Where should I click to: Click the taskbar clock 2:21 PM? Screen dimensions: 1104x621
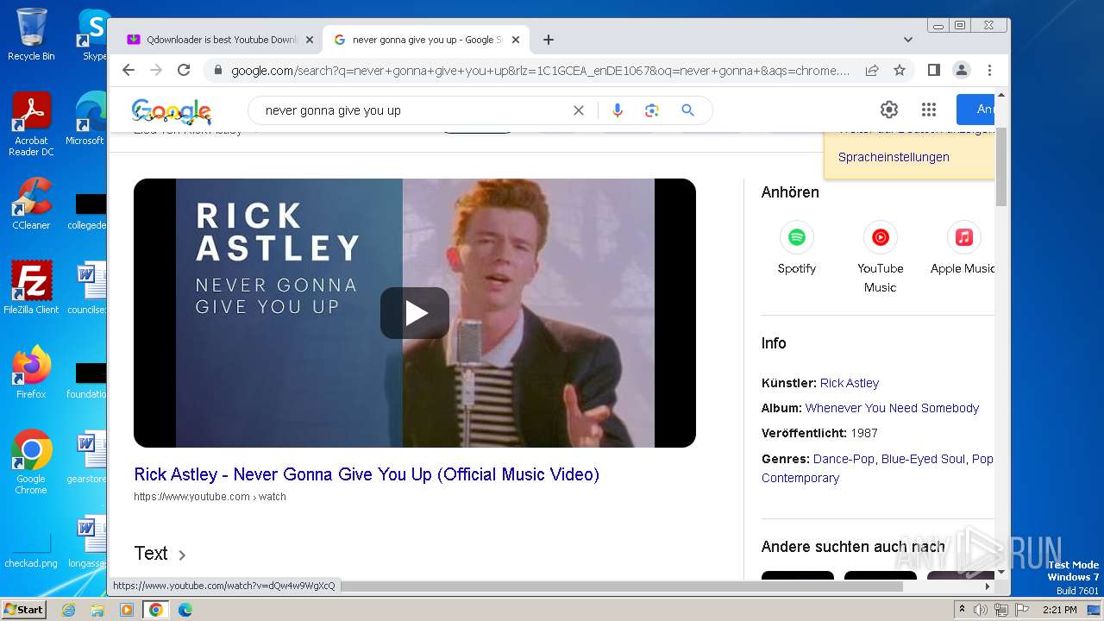click(x=1059, y=610)
